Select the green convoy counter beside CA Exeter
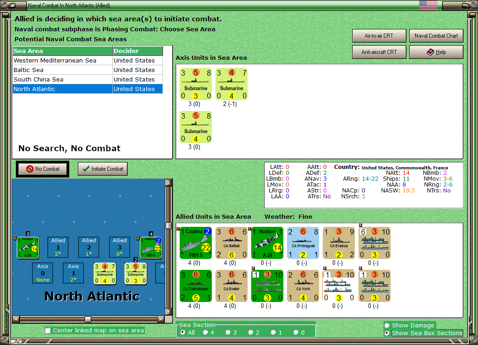Viewport: 478px width, 345px height. [x=268, y=286]
